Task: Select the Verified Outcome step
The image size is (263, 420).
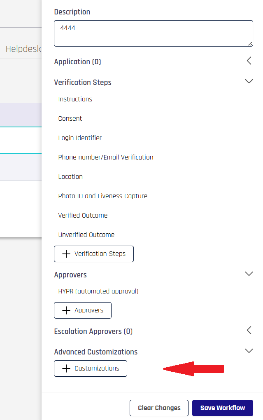Action: tap(83, 216)
